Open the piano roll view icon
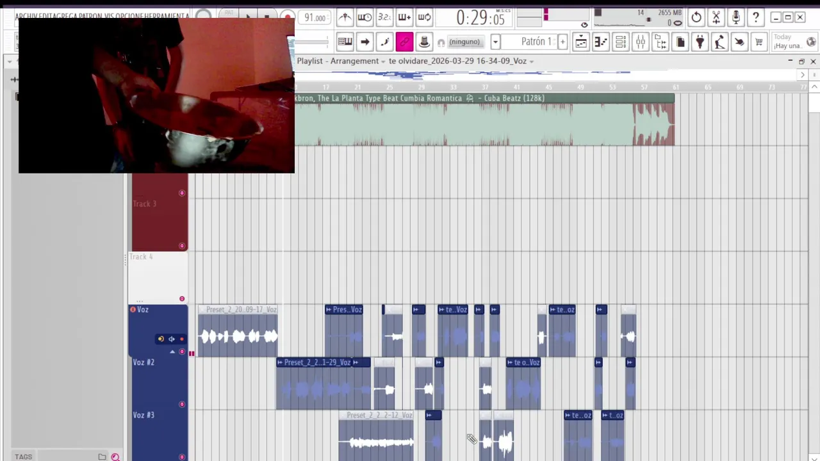The width and height of the screenshot is (820, 461). coord(600,42)
